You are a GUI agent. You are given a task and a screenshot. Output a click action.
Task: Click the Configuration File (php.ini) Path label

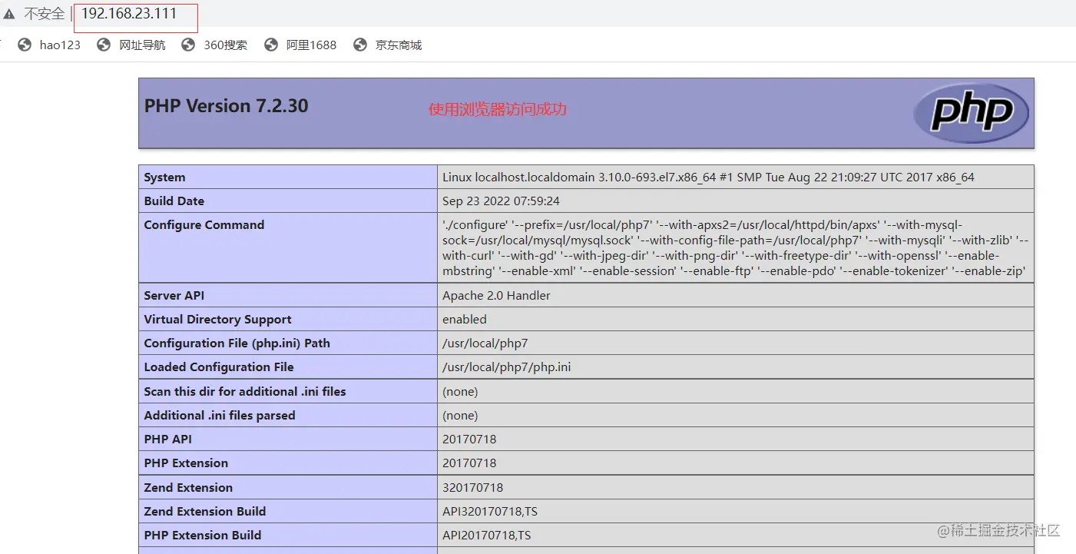click(237, 343)
